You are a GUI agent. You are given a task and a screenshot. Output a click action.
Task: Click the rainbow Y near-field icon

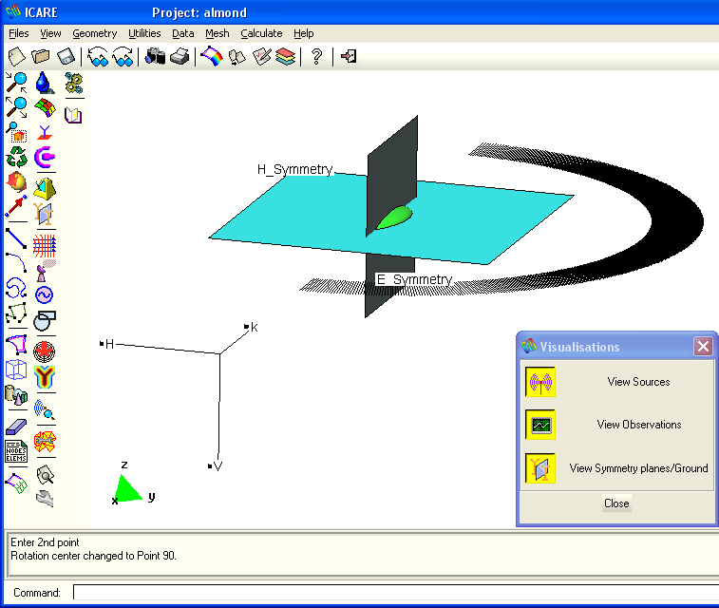[x=45, y=377]
